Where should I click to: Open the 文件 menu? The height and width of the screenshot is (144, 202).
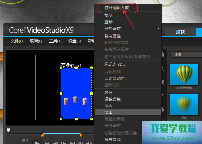point(17,41)
